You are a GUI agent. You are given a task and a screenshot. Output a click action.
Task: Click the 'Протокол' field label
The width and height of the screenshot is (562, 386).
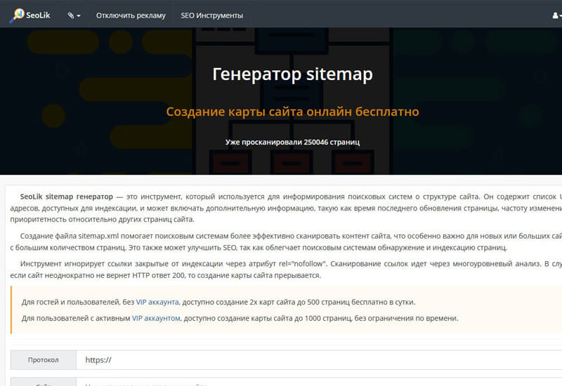(x=44, y=360)
